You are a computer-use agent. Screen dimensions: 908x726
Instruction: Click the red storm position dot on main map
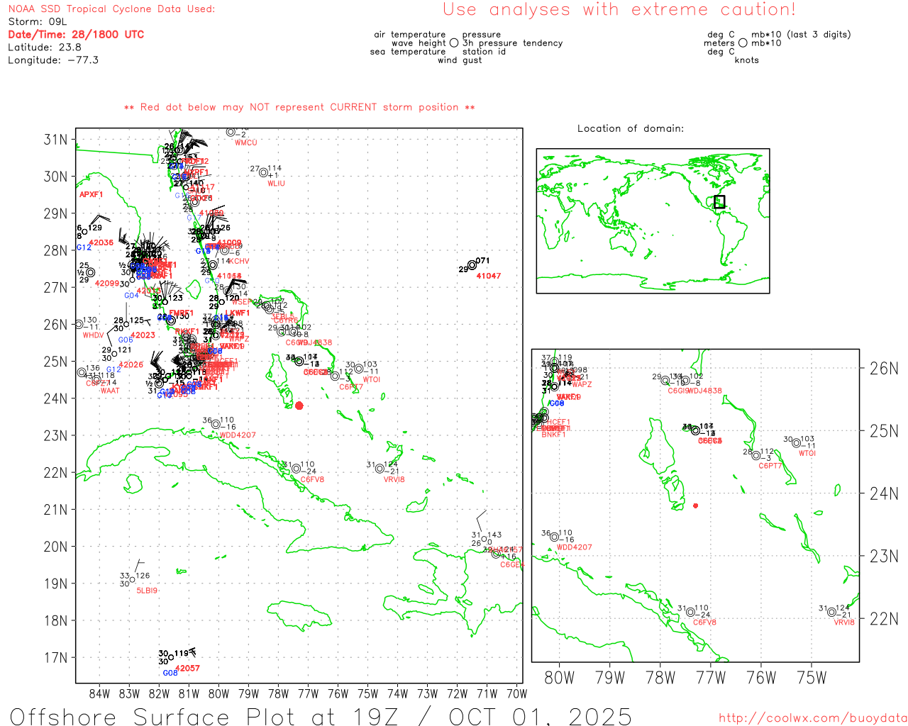pyautogui.click(x=299, y=406)
